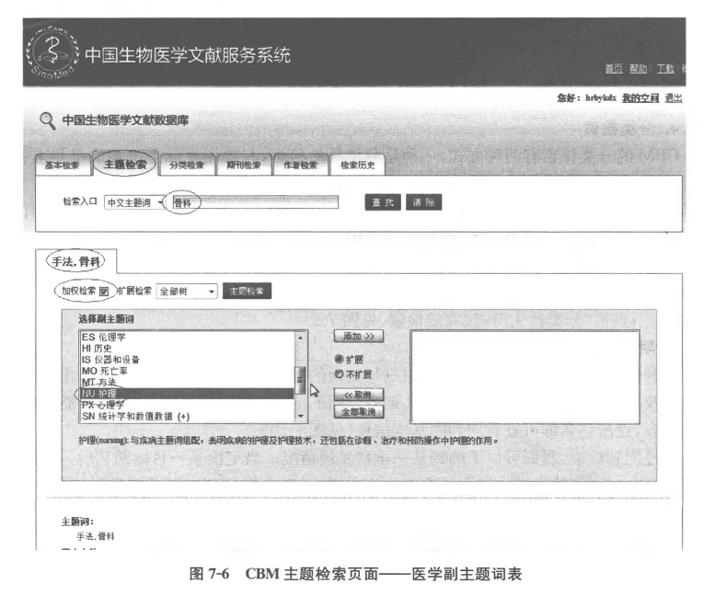Click the 退出 logout link
715x596 pixels.
pyautogui.click(x=674, y=98)
